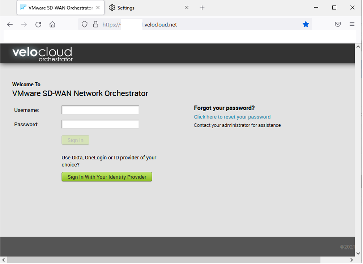
Task: Click the page scroll down arrow
Action: point(358,254)
